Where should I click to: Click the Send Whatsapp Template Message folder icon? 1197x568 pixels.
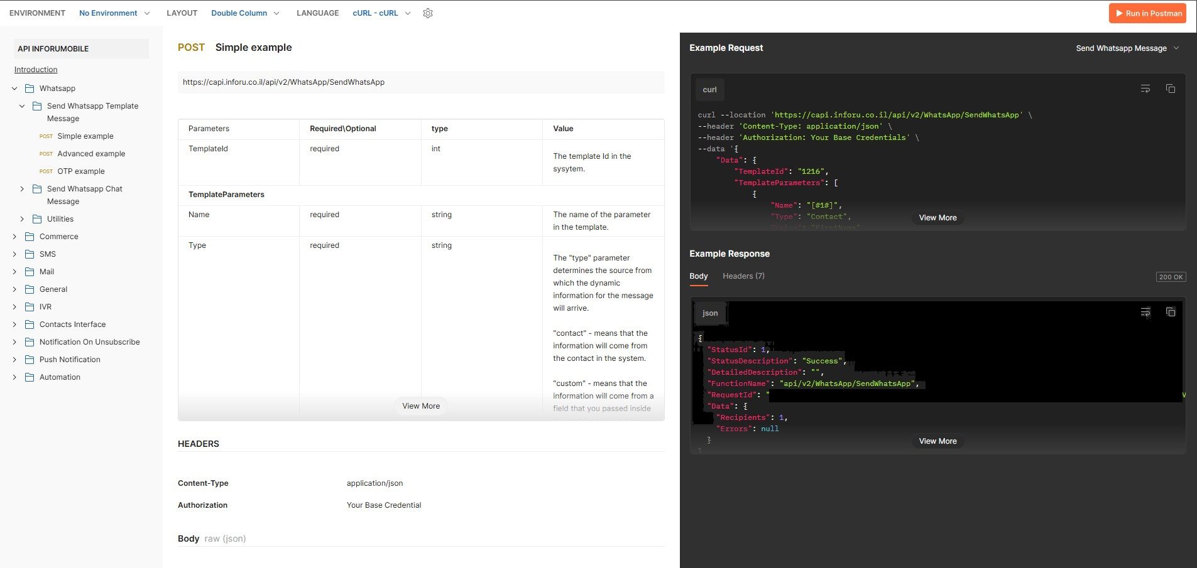37,106
